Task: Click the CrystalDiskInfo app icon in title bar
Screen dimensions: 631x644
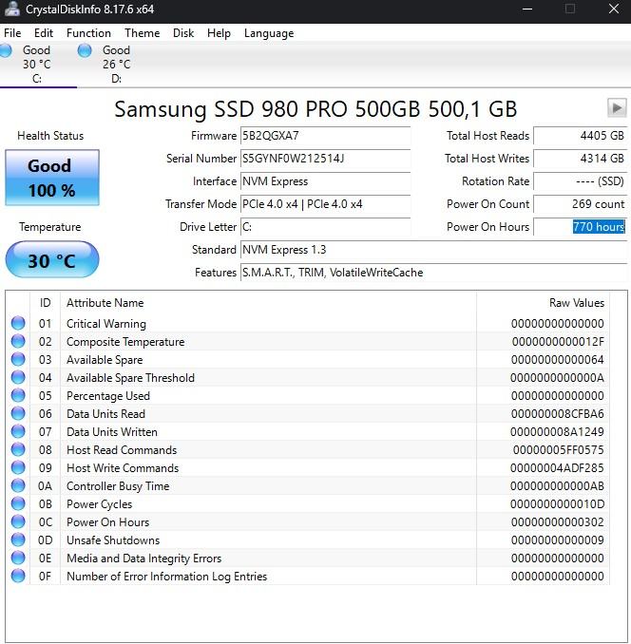Action: (11, 9)
